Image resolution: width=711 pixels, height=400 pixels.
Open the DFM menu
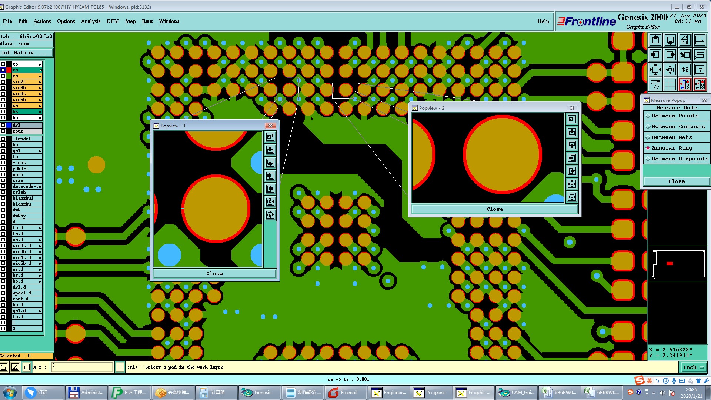click(x=113, y=21)
